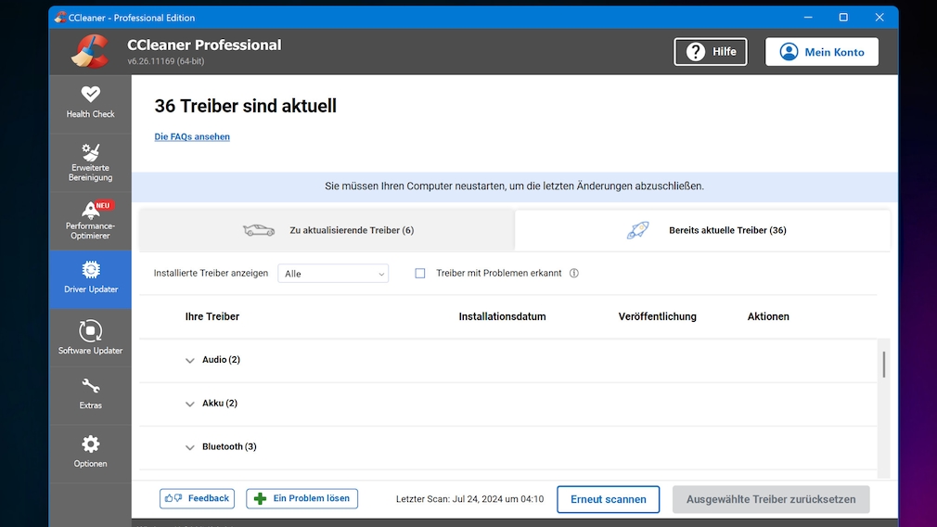Maximize the CCleaner window
937x527 pixels.
click(843, 18)
